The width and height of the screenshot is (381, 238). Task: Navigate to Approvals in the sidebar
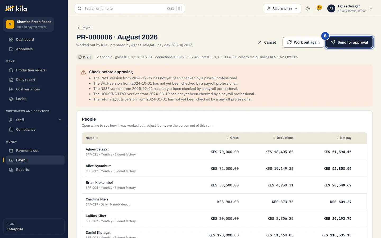(x=35, y=49)
